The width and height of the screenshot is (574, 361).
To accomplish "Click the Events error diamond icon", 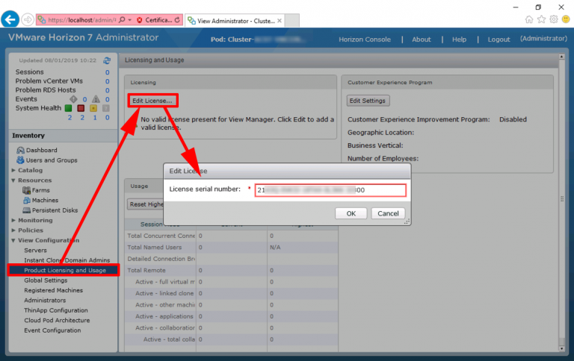I will point(73,99).
